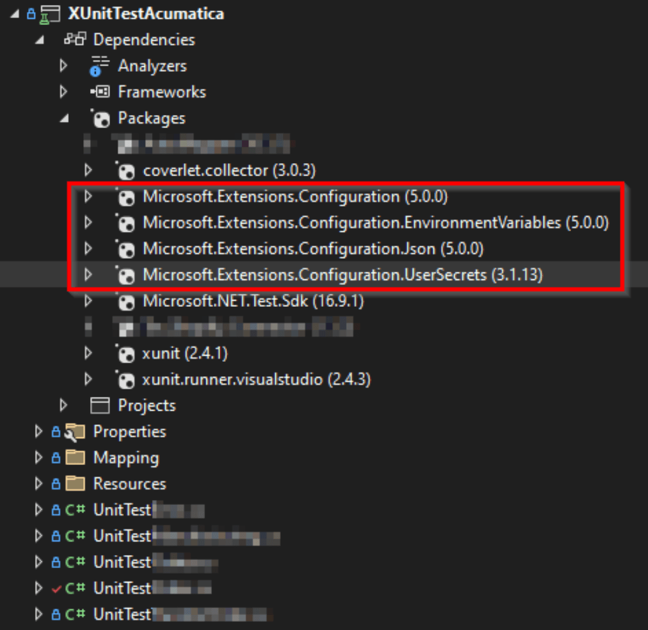
Task: Expand the Properties folder arrow
Action: click(38, 431)
